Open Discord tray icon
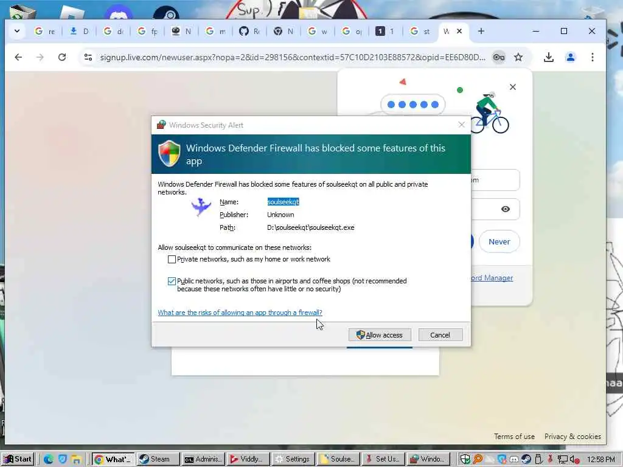 514,460
